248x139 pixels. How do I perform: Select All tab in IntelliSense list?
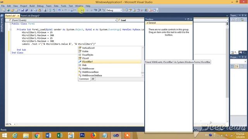pyautogui.click(x=93, y=79)
